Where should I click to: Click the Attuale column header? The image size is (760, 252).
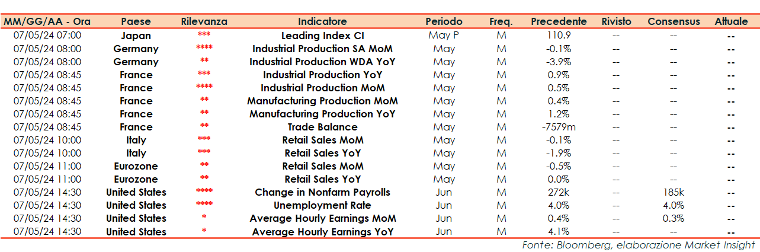731,21
